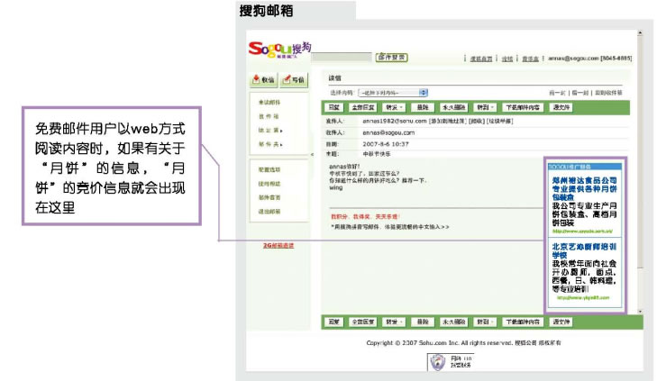Open the 搜狐首页 header link
This screenshot has width=657, height=381.
tap(481, 59)
